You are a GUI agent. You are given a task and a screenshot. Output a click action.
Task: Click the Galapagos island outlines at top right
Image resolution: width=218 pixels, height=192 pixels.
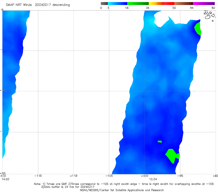coord(210,15)
